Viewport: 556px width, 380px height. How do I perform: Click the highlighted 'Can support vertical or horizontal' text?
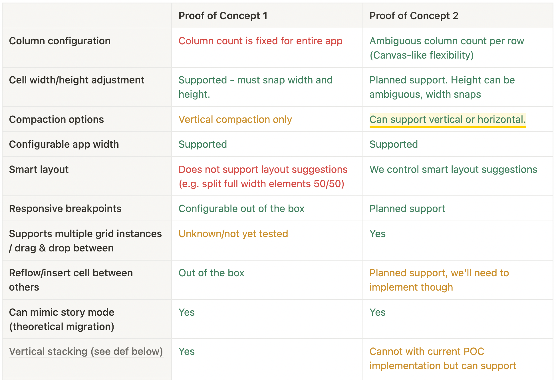pos(447,119)
